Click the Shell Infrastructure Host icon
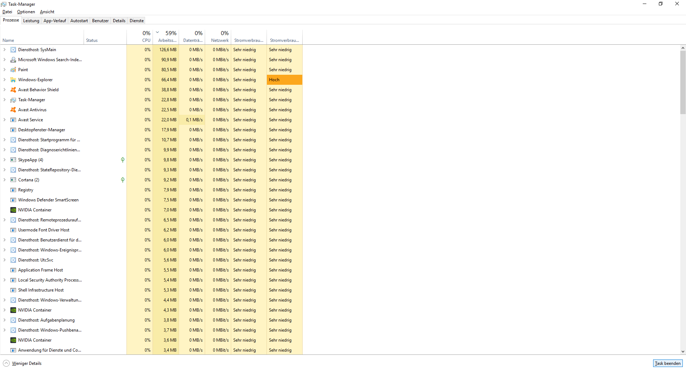Screen dimensions: 686x372 click(x=13, y=290)
